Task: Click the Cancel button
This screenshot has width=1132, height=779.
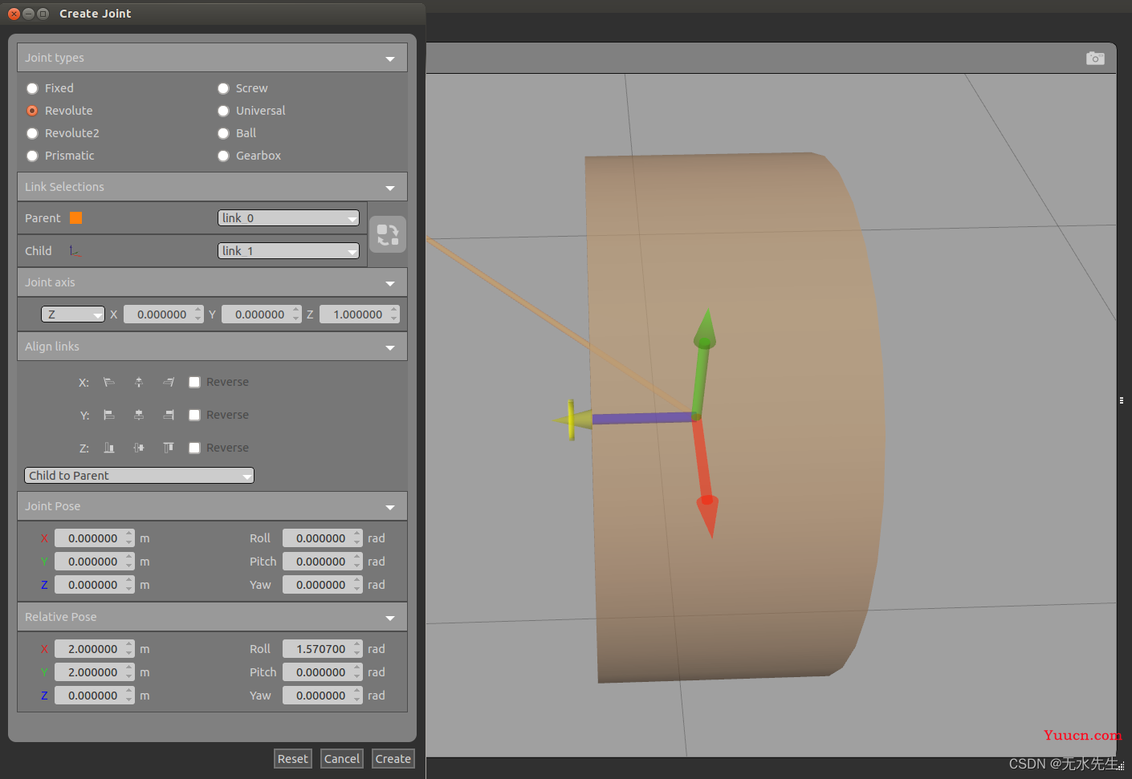Action: pos(342,759)
